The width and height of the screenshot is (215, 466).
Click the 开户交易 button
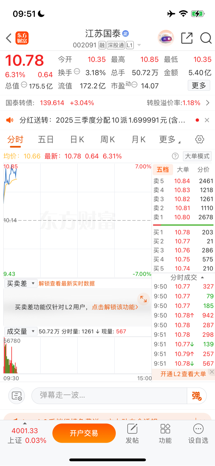tap(84, 433)
